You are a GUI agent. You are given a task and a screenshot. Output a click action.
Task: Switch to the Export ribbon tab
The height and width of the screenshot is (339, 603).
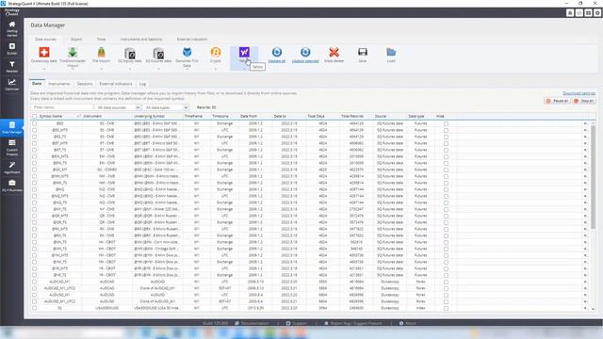point(76,40)
